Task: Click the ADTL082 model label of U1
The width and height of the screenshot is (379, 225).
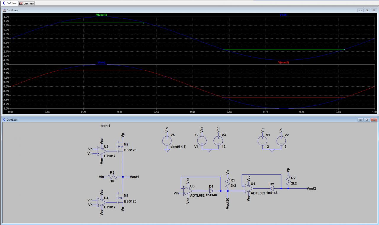Action: 258,193
